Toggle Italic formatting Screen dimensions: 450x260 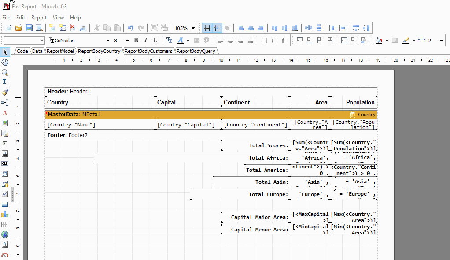pyautogui.click(x=145, y=41)
